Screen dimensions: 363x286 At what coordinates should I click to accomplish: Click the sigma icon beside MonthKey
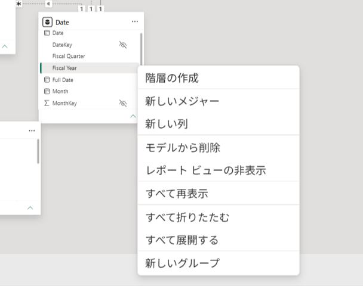coord(47,103)
